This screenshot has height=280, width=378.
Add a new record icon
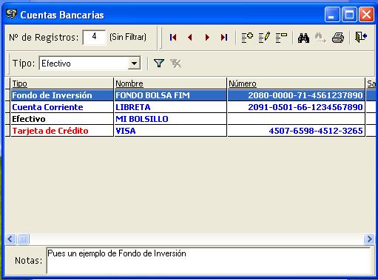(x=247, y=38)
